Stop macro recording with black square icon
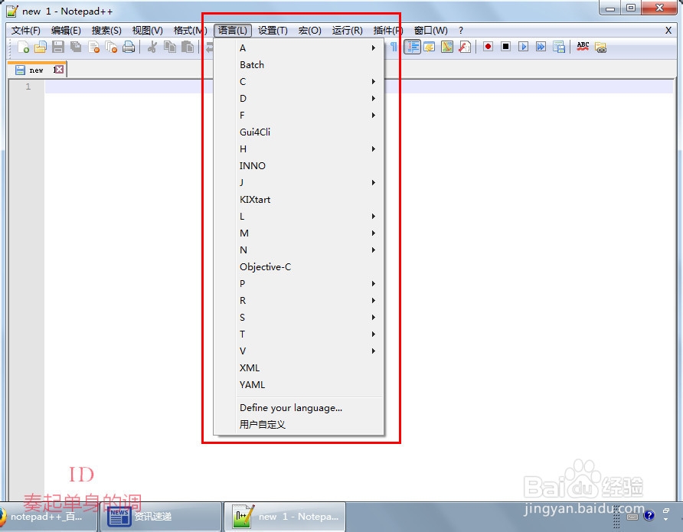683x532 pixels. pyautogui.click(x=505, y=47)
